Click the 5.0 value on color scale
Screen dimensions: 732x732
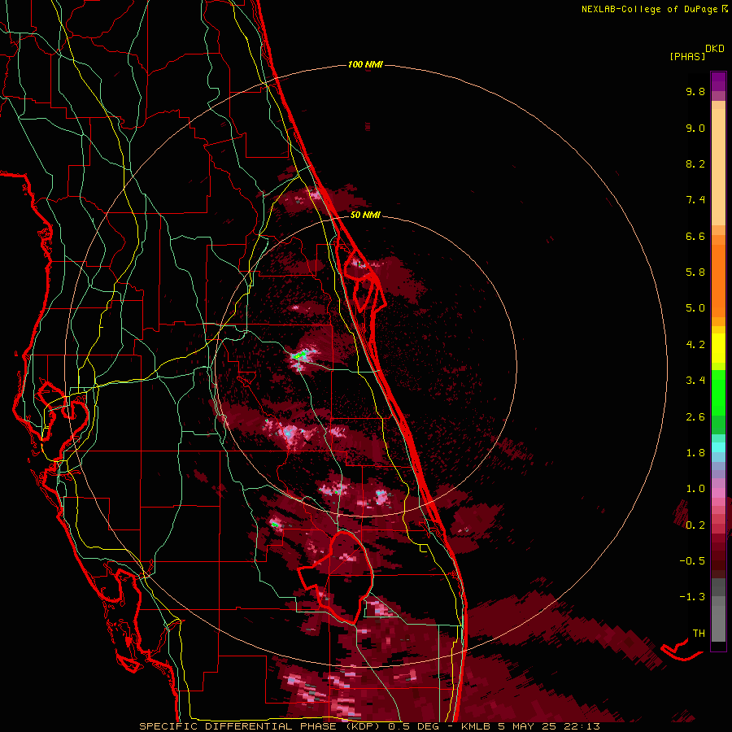click(x=695, y=308)
